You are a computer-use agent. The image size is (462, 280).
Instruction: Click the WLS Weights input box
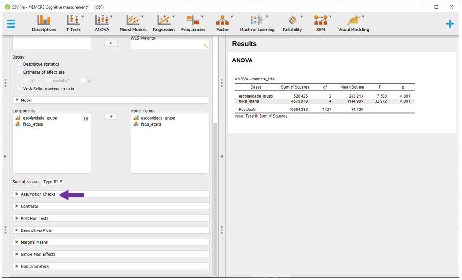[167, 45]
